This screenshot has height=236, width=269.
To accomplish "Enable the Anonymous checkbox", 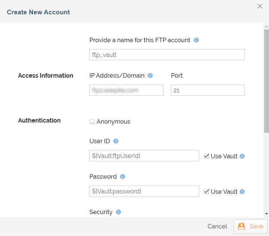I will click(92, 122).
